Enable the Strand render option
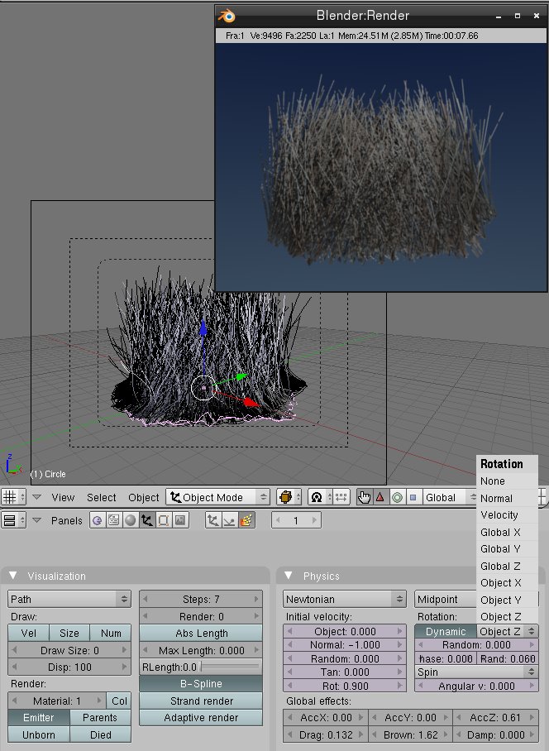 click(201, 701)
